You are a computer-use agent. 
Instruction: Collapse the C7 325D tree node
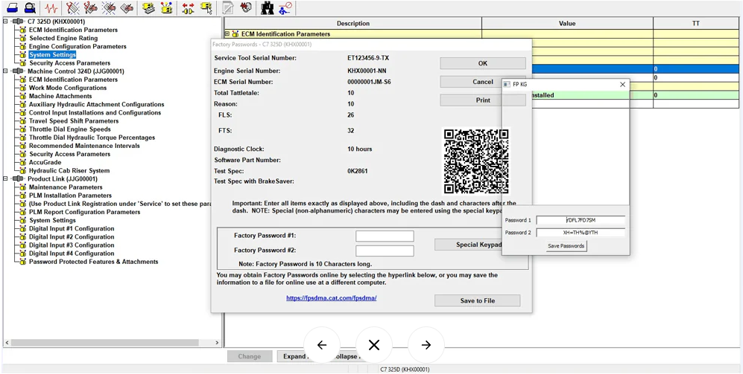[x=5, y=22]
